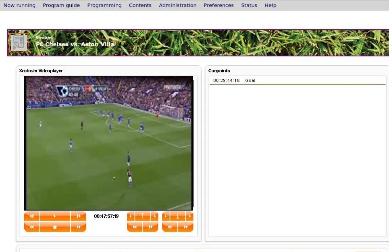Click the stream document icon in the banner
This screenshot has width=389, height=252.
click(19, 42)
